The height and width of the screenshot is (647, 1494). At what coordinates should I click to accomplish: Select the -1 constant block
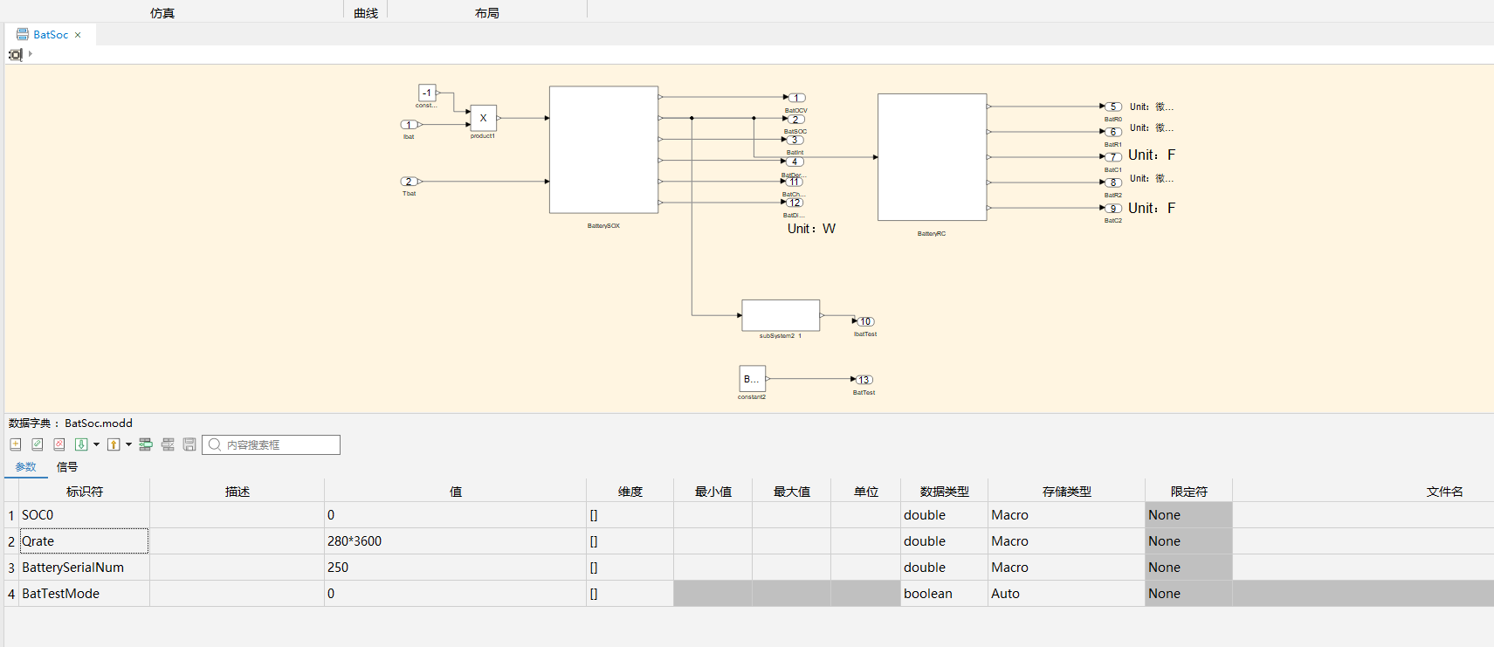click(427, 93)
